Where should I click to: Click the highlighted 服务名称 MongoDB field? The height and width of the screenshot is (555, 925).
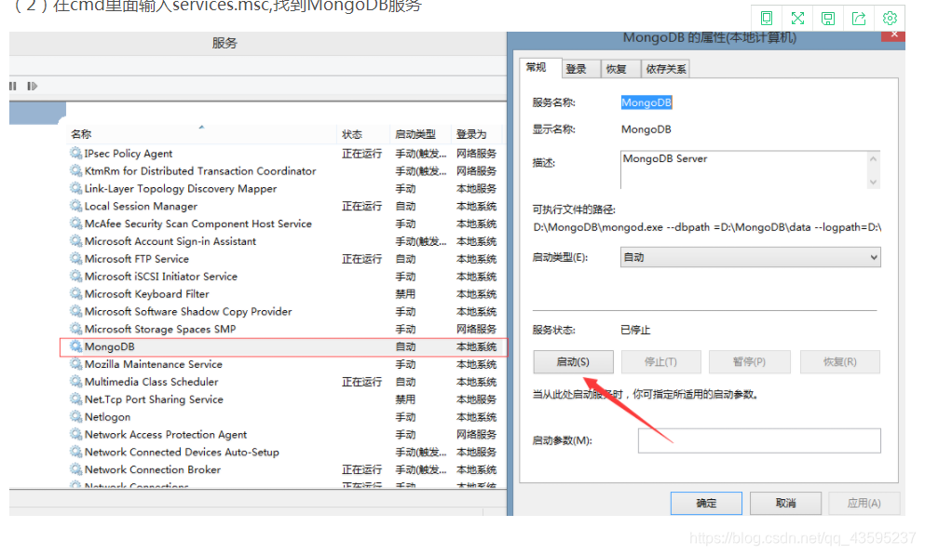coord(646,102)
